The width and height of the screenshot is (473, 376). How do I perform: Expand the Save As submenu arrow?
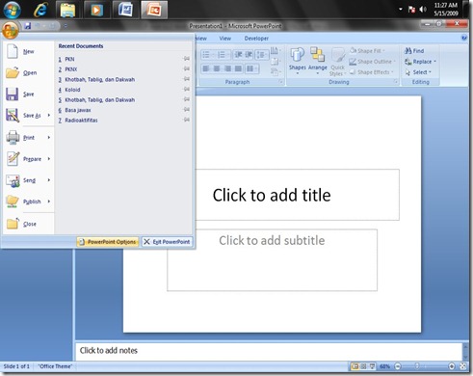click(49, 115)
